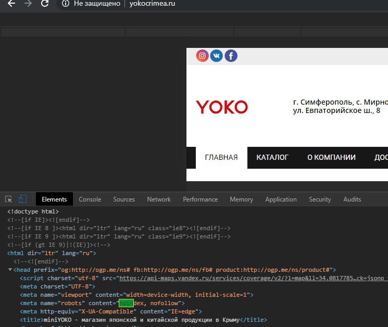Screen dimensions: 388x327
Task: Switch to the Application tab
Action: (x=281, y=199)
